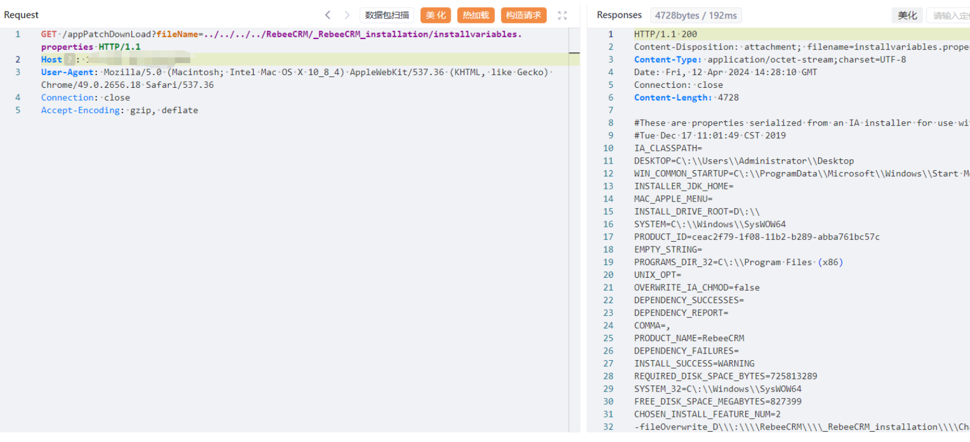Click the Responses panel title

[619, 15]
